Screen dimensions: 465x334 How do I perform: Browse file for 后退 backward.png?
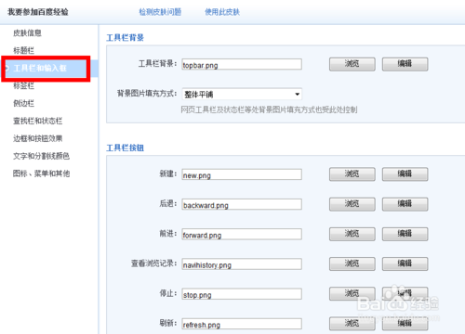pyautogui.click(x=352, y=204)
